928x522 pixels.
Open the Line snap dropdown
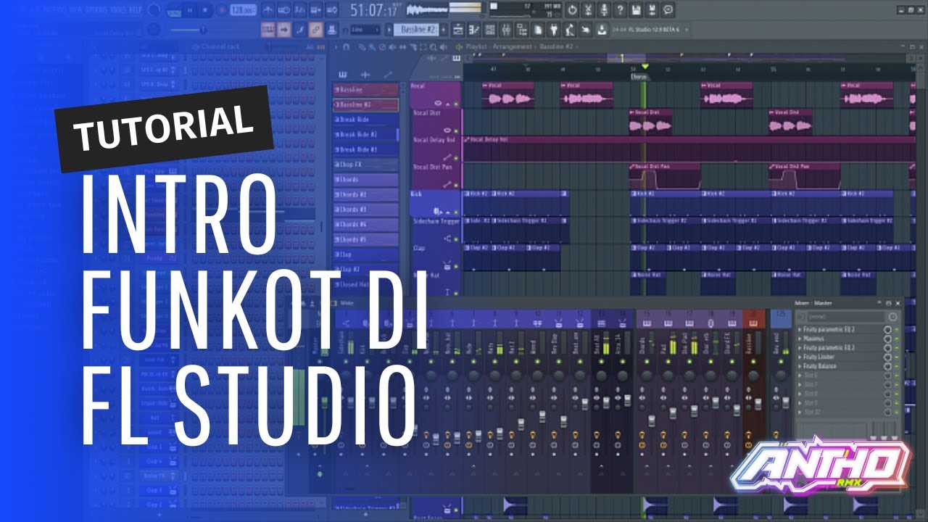pyautogui.click(x=365, y=30)
